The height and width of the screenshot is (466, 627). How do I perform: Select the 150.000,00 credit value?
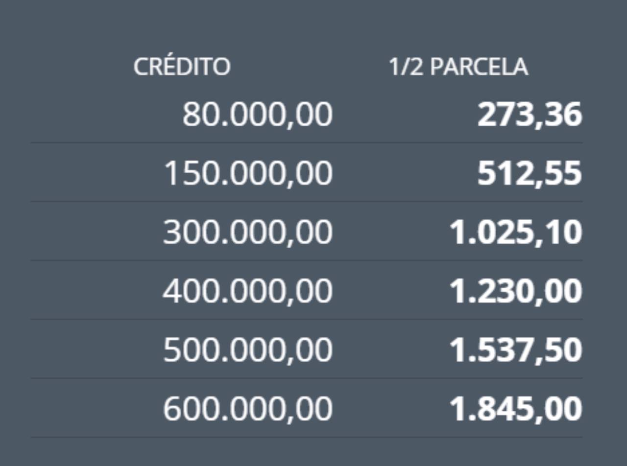pos(248,174)
